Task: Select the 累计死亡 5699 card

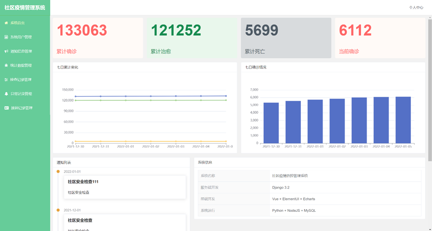Action: tap(286, 38)
